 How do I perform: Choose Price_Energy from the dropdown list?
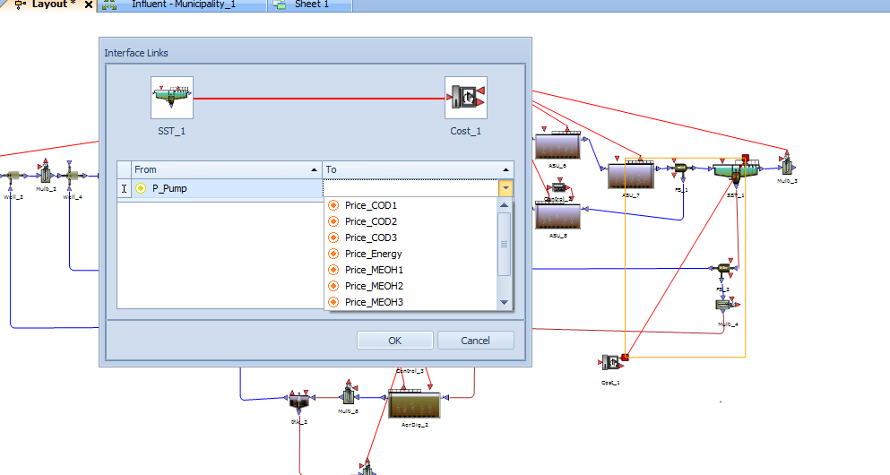click(x=373, y=254)
